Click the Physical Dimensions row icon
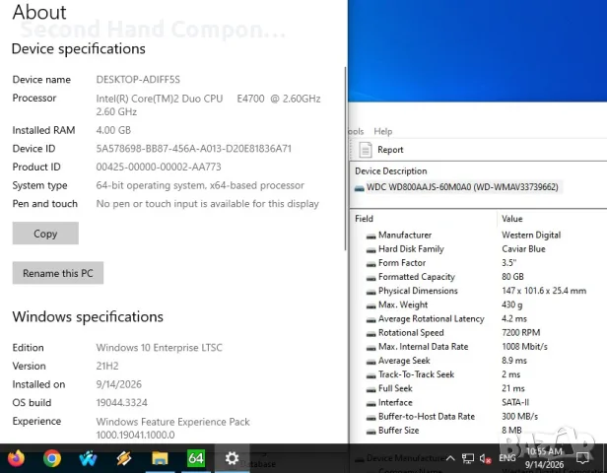607x473 pixels. (x=371, y=292)
